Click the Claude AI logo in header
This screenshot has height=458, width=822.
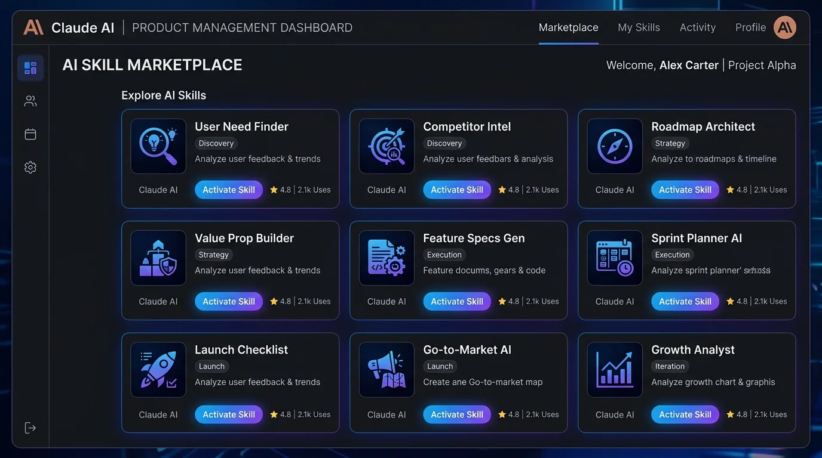click(x=33, y=27)
